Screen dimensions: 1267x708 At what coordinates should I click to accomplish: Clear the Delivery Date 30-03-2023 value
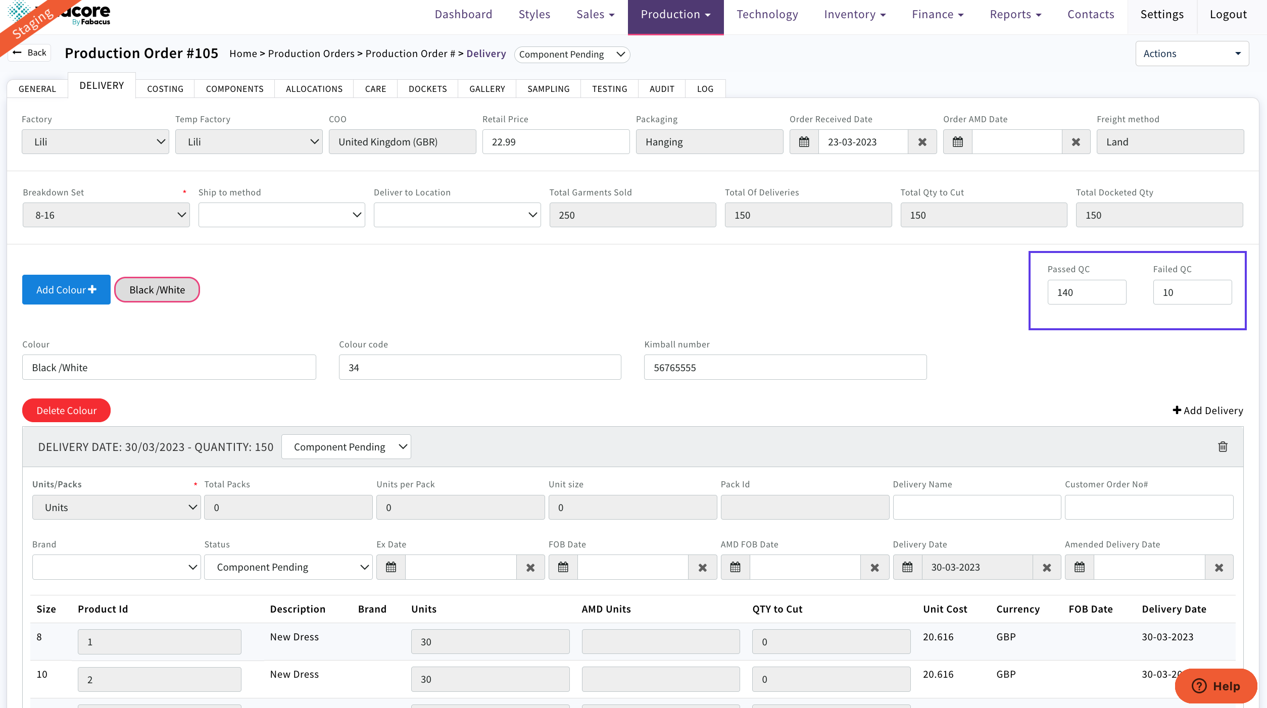(x=1047, y=567)
